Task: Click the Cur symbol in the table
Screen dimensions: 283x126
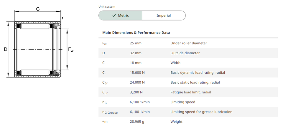Action: [104, 93]
